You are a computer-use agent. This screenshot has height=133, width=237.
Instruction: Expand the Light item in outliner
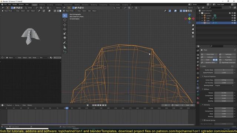pyautogui.click(x=202, y=20)
